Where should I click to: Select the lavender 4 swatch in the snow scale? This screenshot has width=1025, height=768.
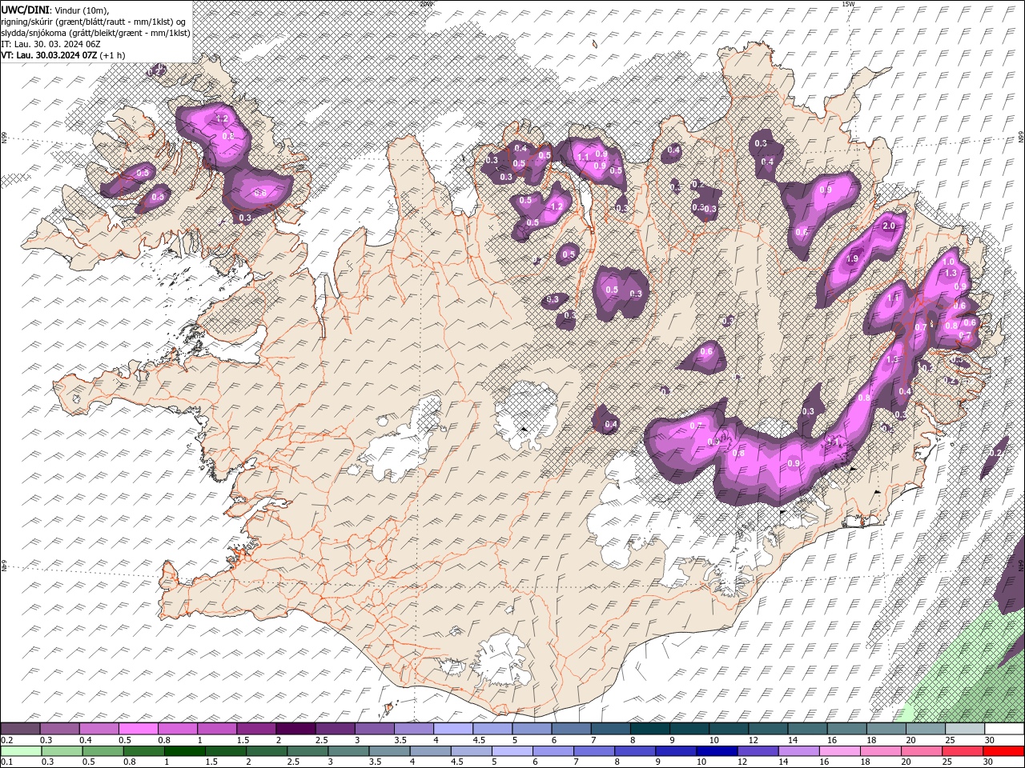(453, 730)
